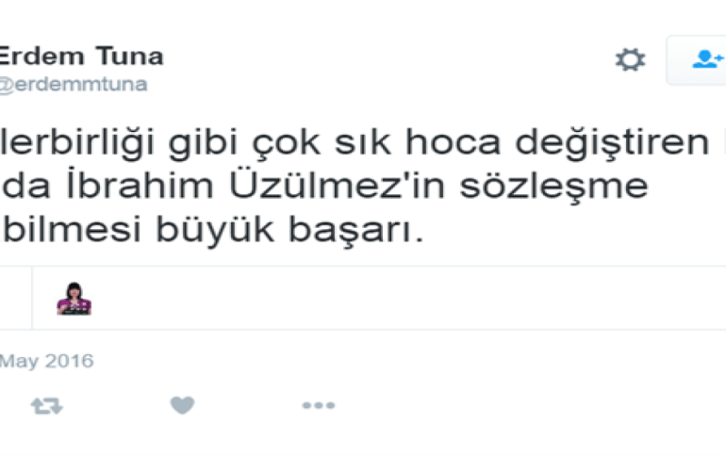Viewport: 726px width, 457px height.
Task: Click the words 'çok sık' in the tweet
Action: point(322,143)
